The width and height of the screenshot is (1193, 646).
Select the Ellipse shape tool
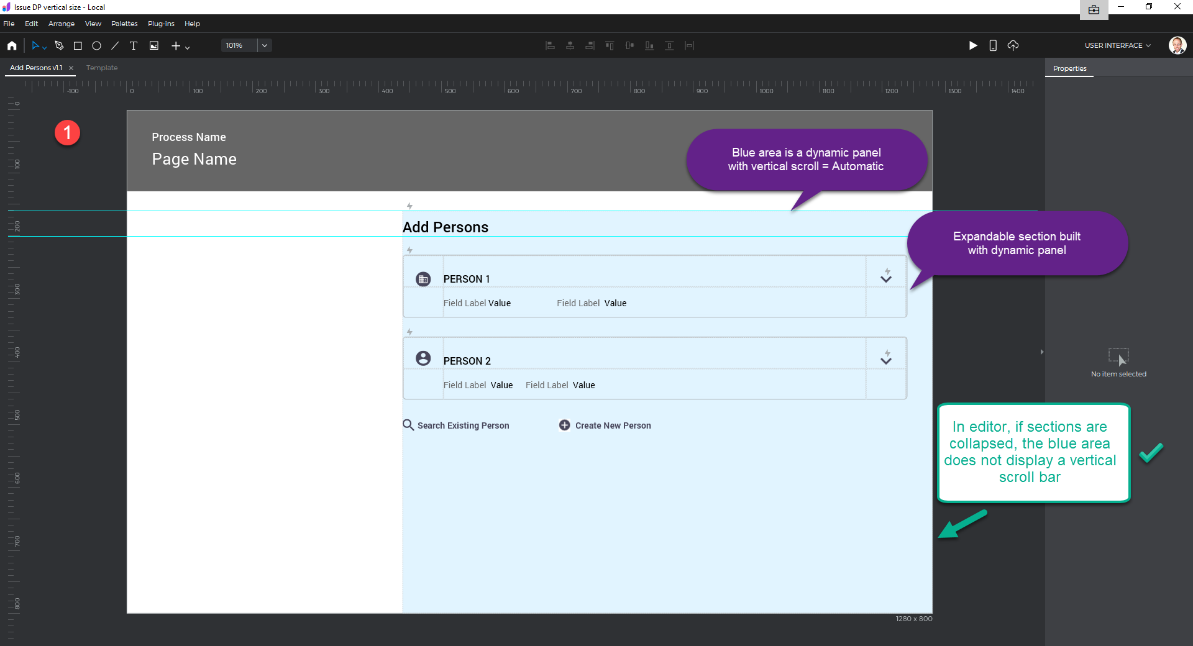(x=96, y=45)
